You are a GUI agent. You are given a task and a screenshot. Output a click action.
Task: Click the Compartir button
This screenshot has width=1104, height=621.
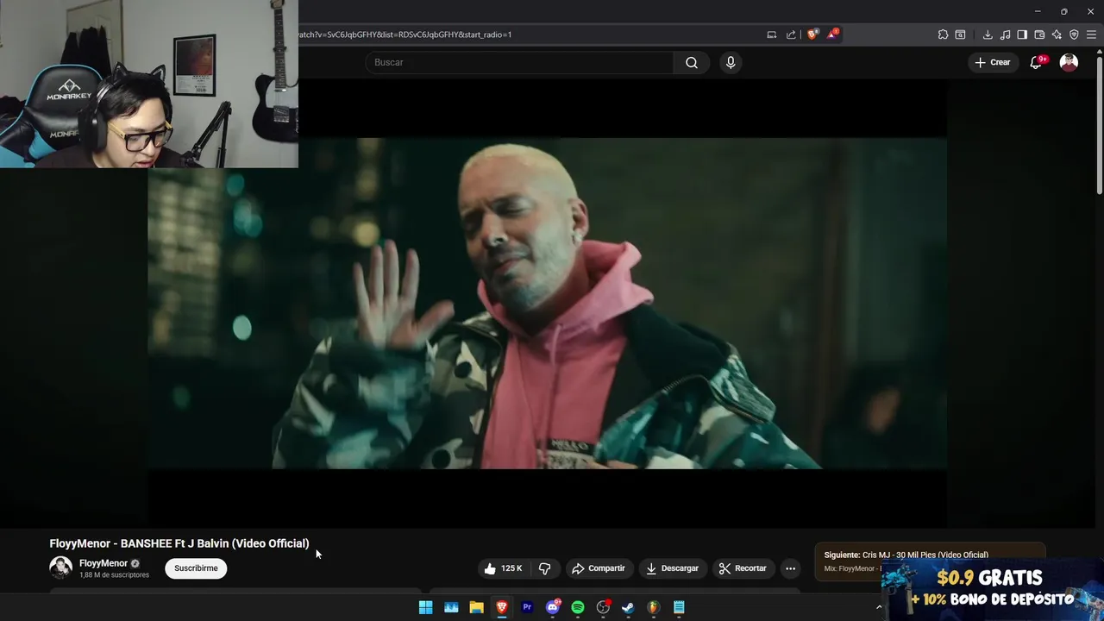pyautogui.click(x=599, y=568)
